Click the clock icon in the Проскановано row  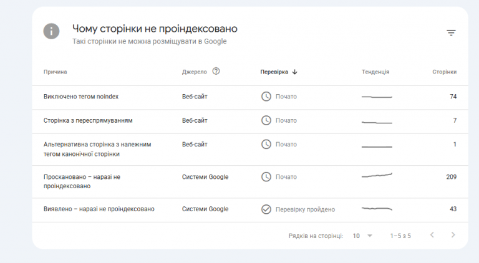(x=266, y=177)
